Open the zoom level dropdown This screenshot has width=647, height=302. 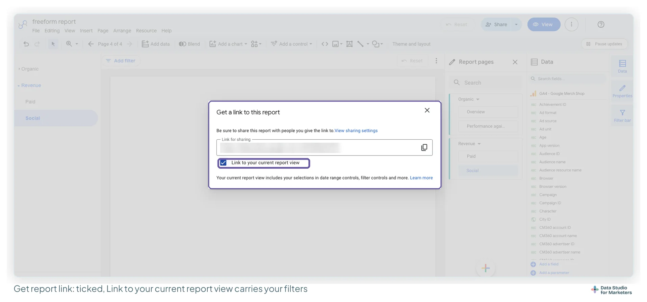[72, 44]
